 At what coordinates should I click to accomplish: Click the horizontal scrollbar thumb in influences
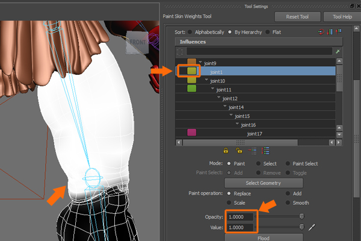[240, 142]
